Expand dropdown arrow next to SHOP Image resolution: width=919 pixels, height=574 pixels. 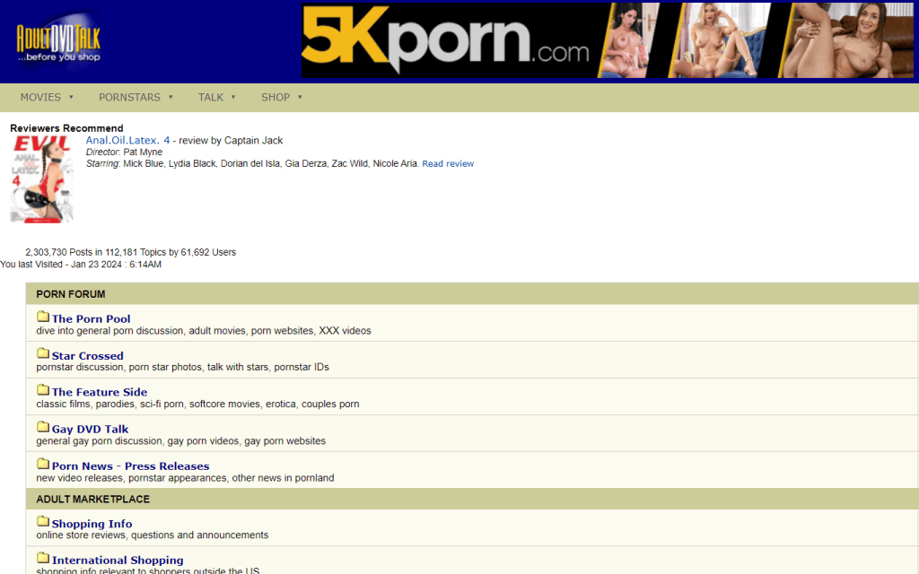[x=300, y=97]
